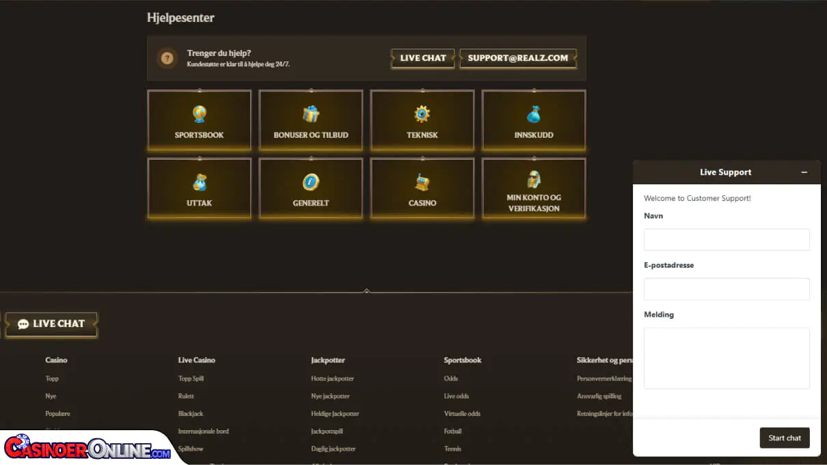Click the SUPPORT@REALZ.COM button
Viewport: 827px width, 465px height.
[x=518, y=58]
